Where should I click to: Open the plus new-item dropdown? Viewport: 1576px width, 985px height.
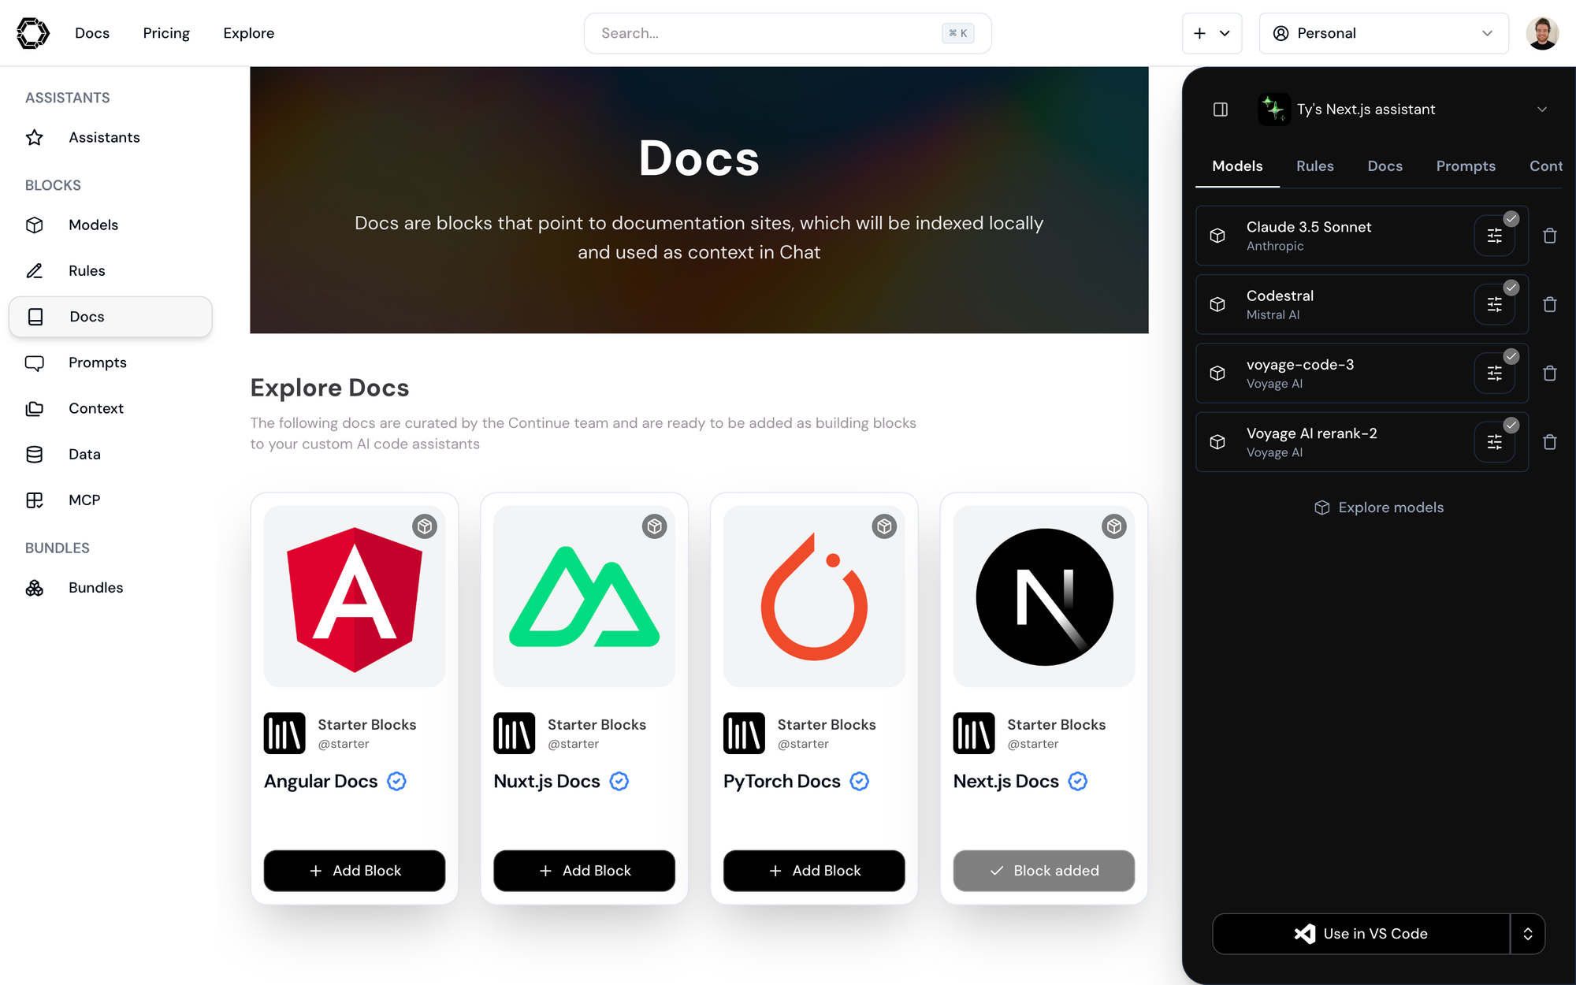[1211, 33]
